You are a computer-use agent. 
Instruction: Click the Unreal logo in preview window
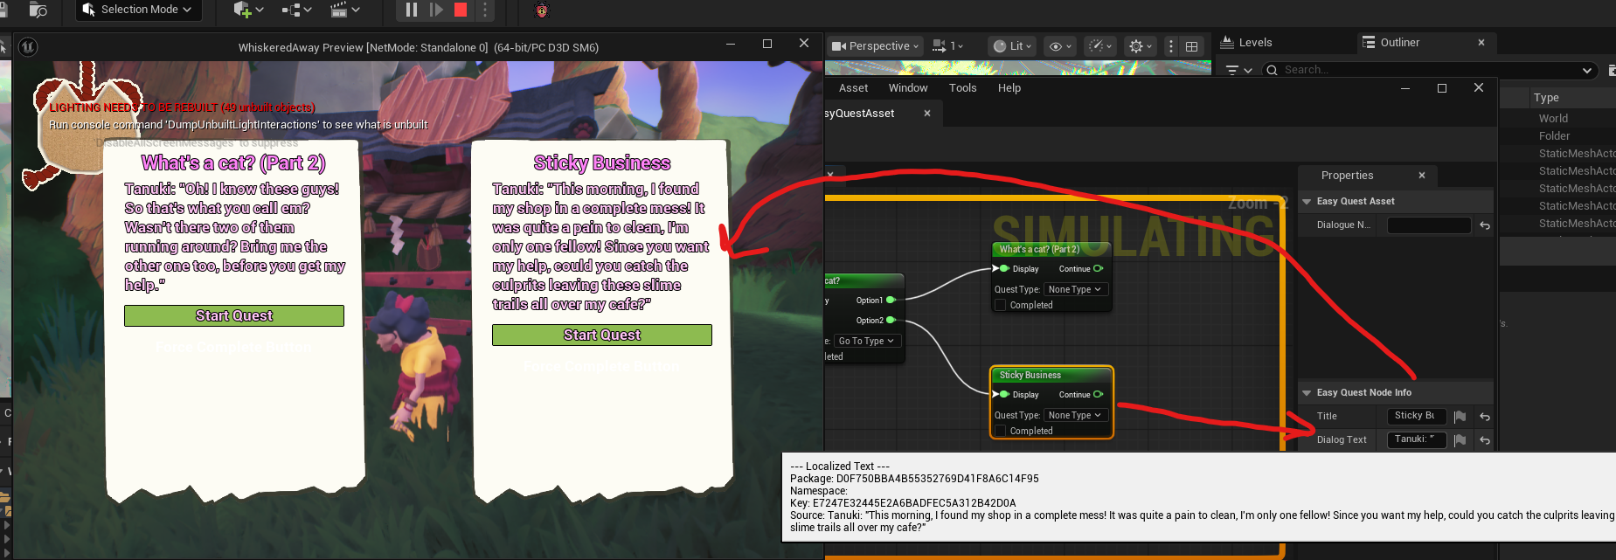(28, 47)
